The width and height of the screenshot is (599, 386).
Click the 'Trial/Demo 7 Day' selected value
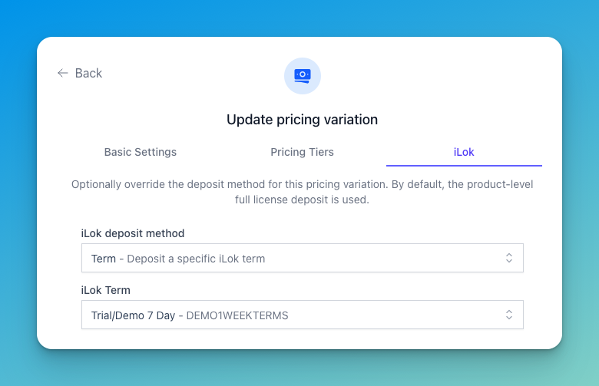tap(133, 315)
